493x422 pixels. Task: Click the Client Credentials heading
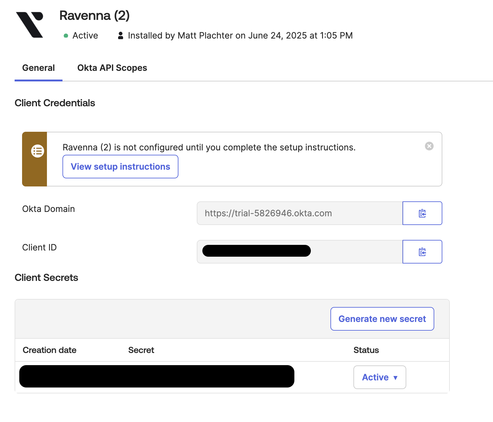tap(55, 103)
